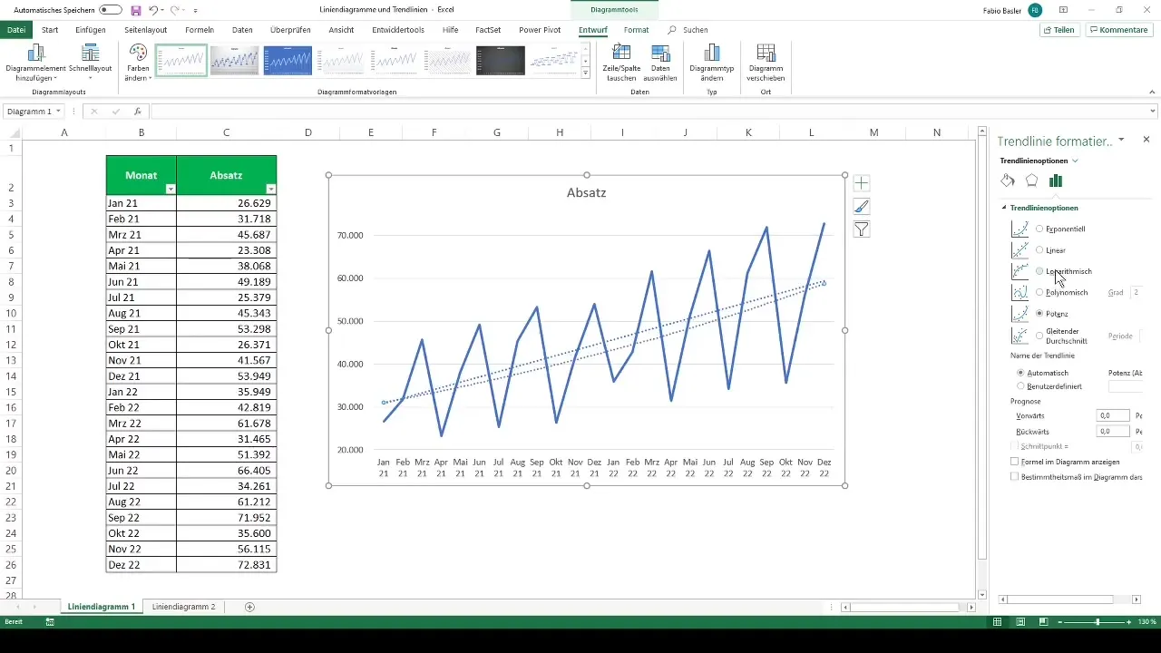Open Farben ändern palette
1161x653 pixels.
coord(138,63)
